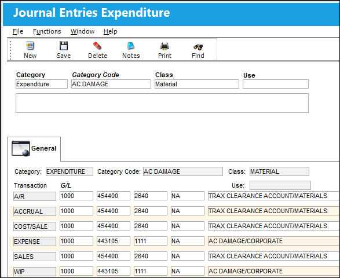Click the A/R row description TRAX CLEARANCE ACCOUNT/MATERIALS
The height and width of the screenshot is (278, 340).
pyautogui.click(x=273, y=196)
